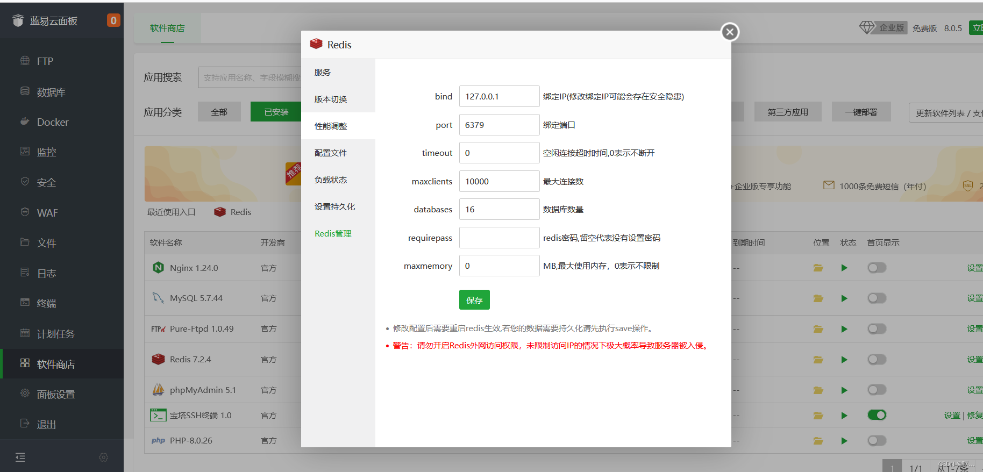Click play status icon for Nginx row

(x=844, y=268)
